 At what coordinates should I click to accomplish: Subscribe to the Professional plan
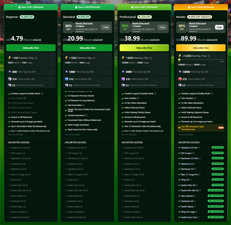click(144, 48)
